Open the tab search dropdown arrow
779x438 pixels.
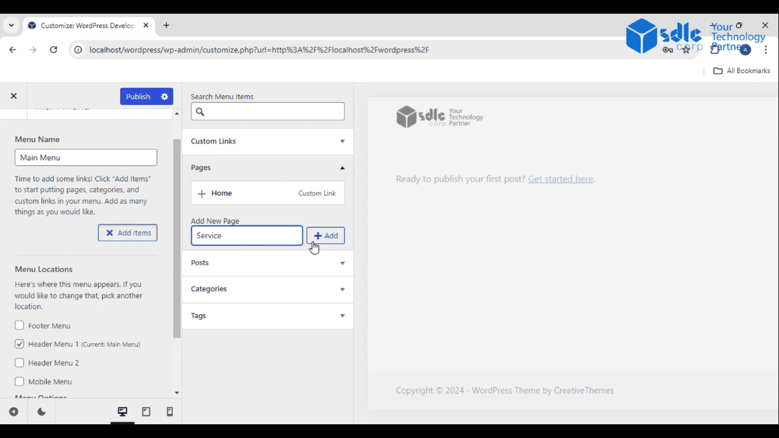(x=11, y=25)
